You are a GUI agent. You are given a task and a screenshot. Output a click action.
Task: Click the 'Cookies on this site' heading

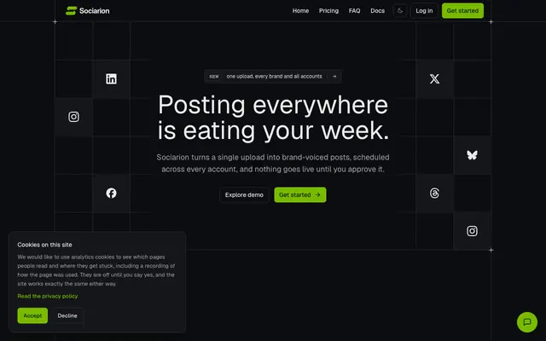[44, 245]
